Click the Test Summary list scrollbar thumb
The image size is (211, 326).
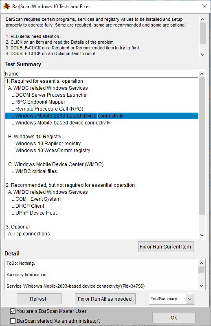pyautogui.click(x=202, y=146)
